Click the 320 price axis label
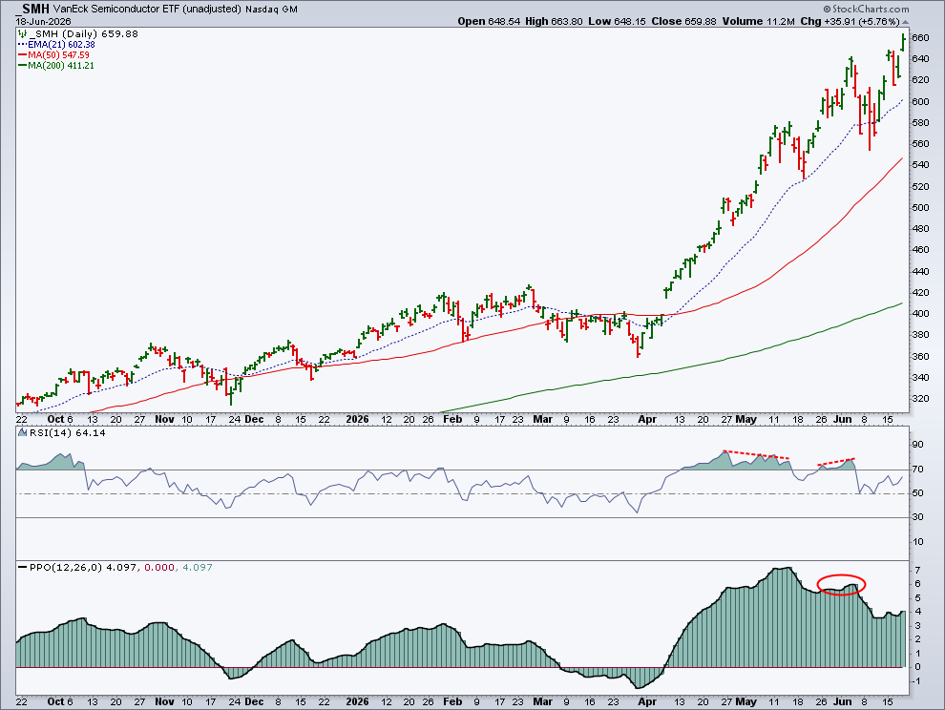Image resolution: width=945 pixels, height=710 pixels. [x=920, y=399]
